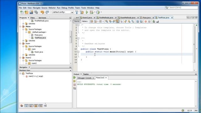201x113 pixels.
Task: Toggle Highlight Search in editor toolbar
Action: (117, 21)
